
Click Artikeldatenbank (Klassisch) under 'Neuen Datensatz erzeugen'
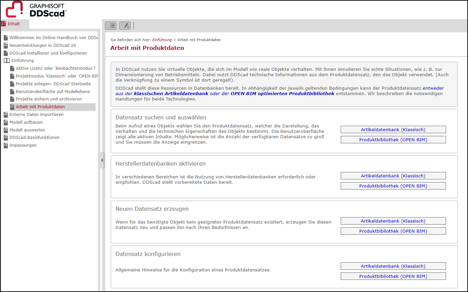393,221
